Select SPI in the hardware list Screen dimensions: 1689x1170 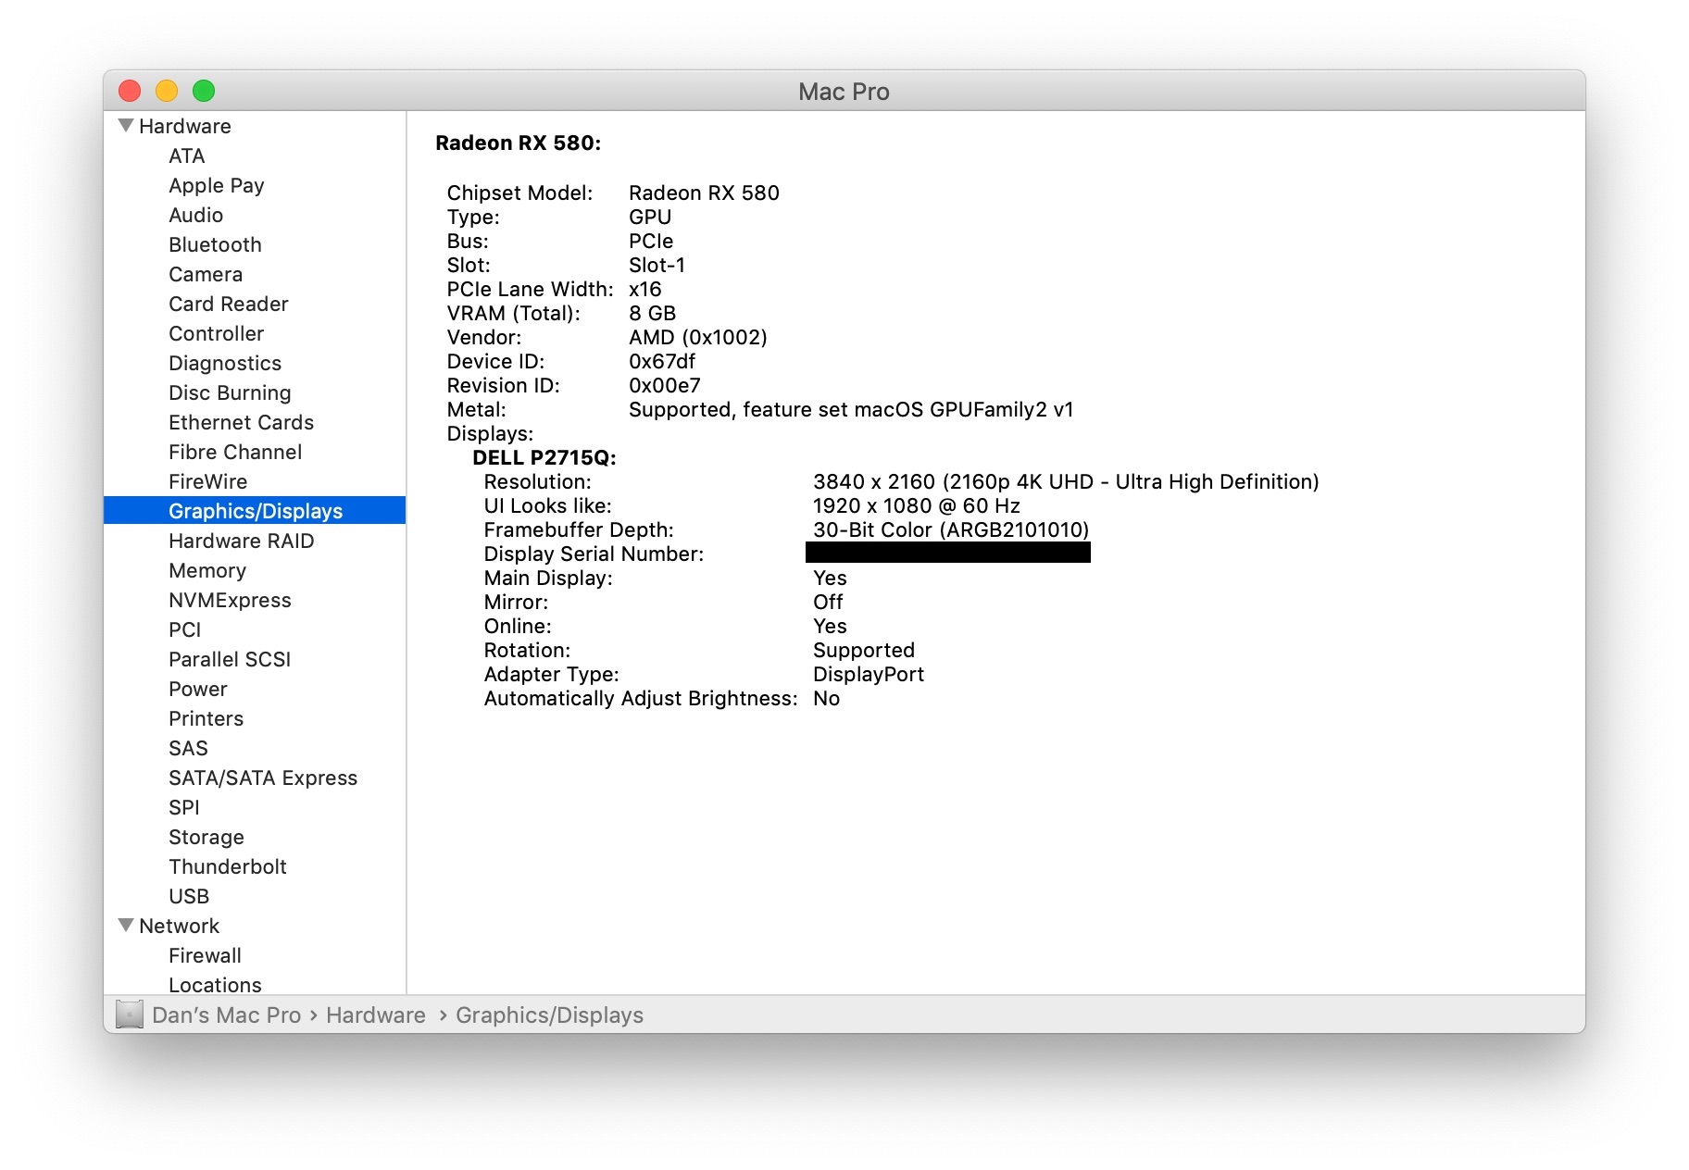pyautogui.click(x=183, y=807)
